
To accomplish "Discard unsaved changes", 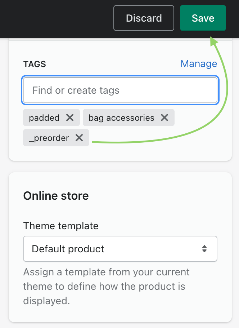I will [x=144, y=18].
